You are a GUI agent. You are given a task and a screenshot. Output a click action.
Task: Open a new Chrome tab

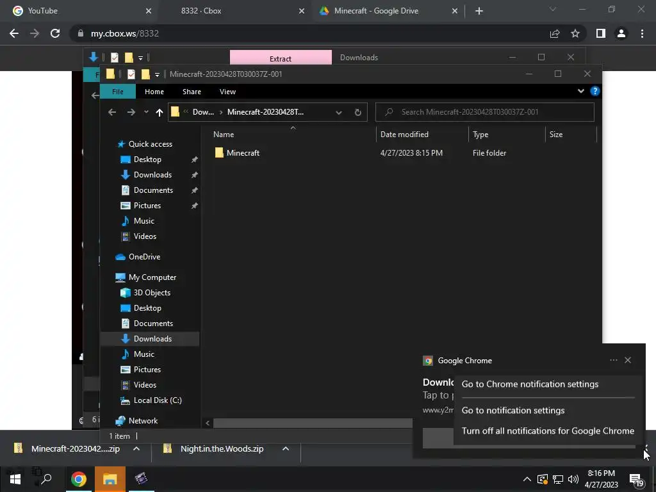point(479,11)
